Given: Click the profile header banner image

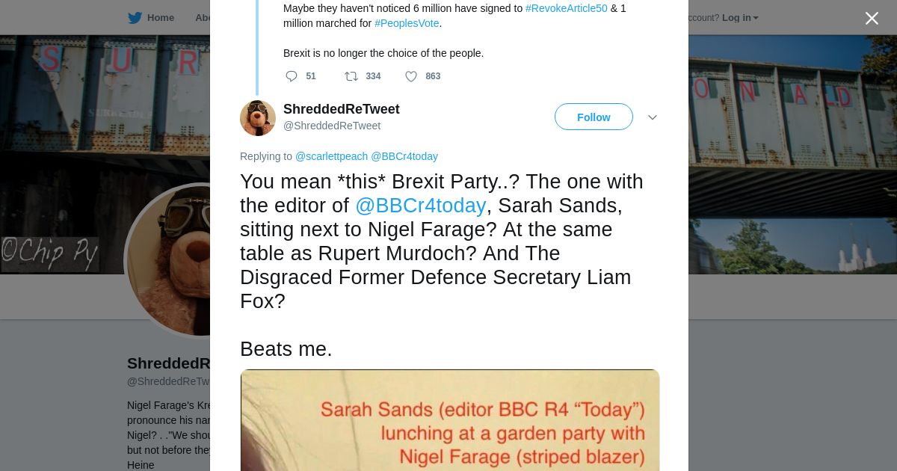Looking at the screenshot, I should pyautogui.click(x=792, y=150).
